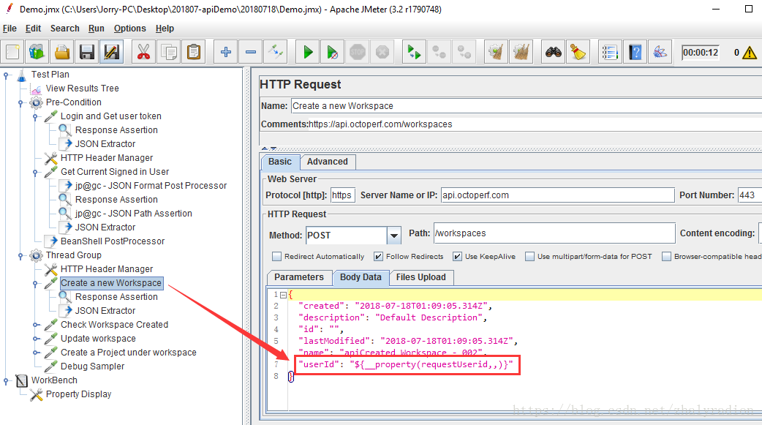Save the test plan with floppy icon

(87, 52)
